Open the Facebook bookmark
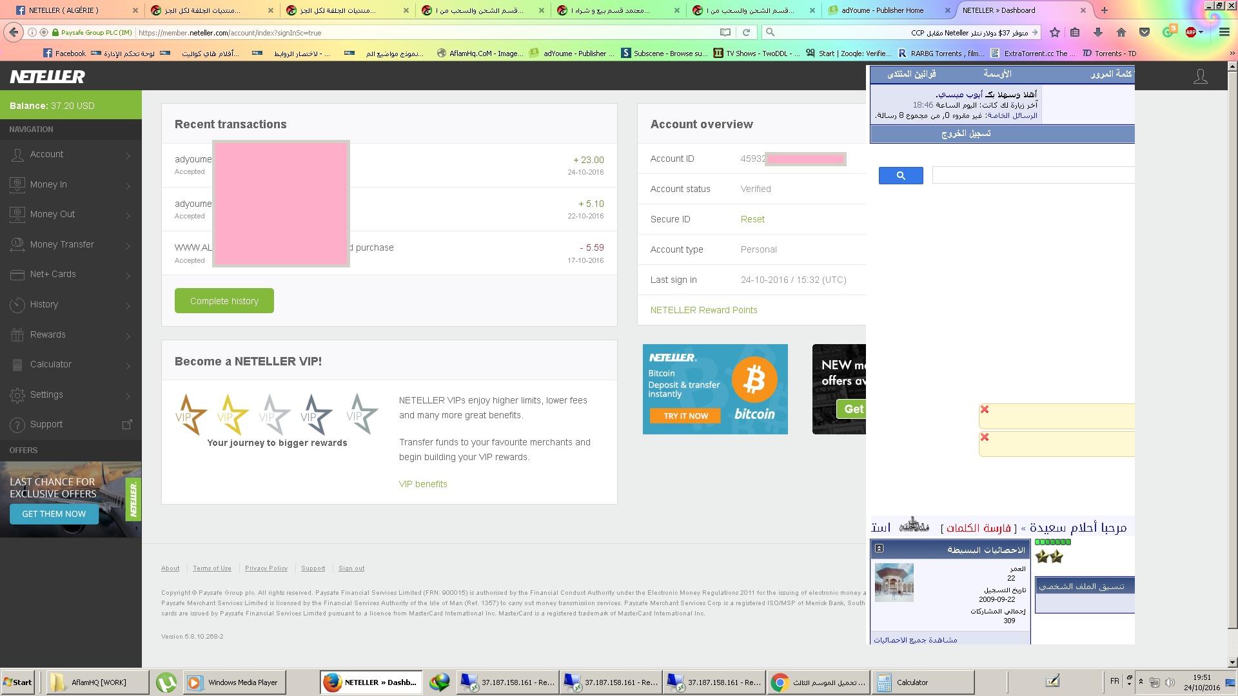 [64, 53]
